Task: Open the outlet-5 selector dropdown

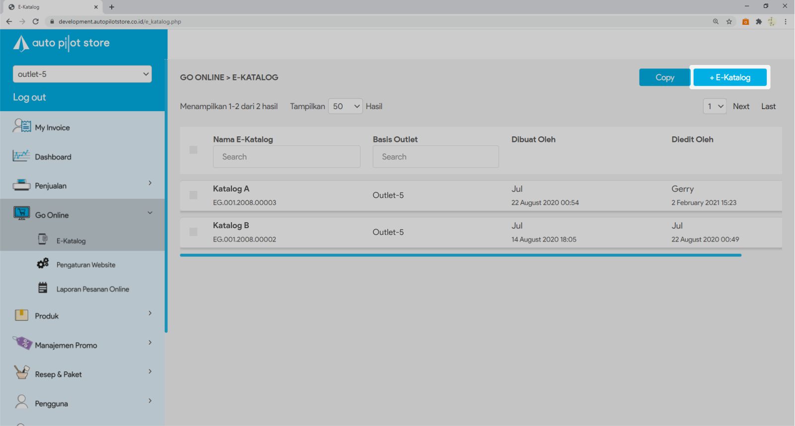Action: click(x=82, y=74)
